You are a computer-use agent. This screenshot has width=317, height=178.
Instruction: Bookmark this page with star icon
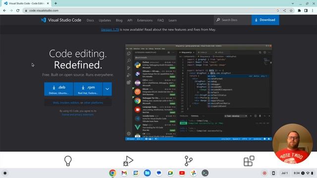coord(291,10)
